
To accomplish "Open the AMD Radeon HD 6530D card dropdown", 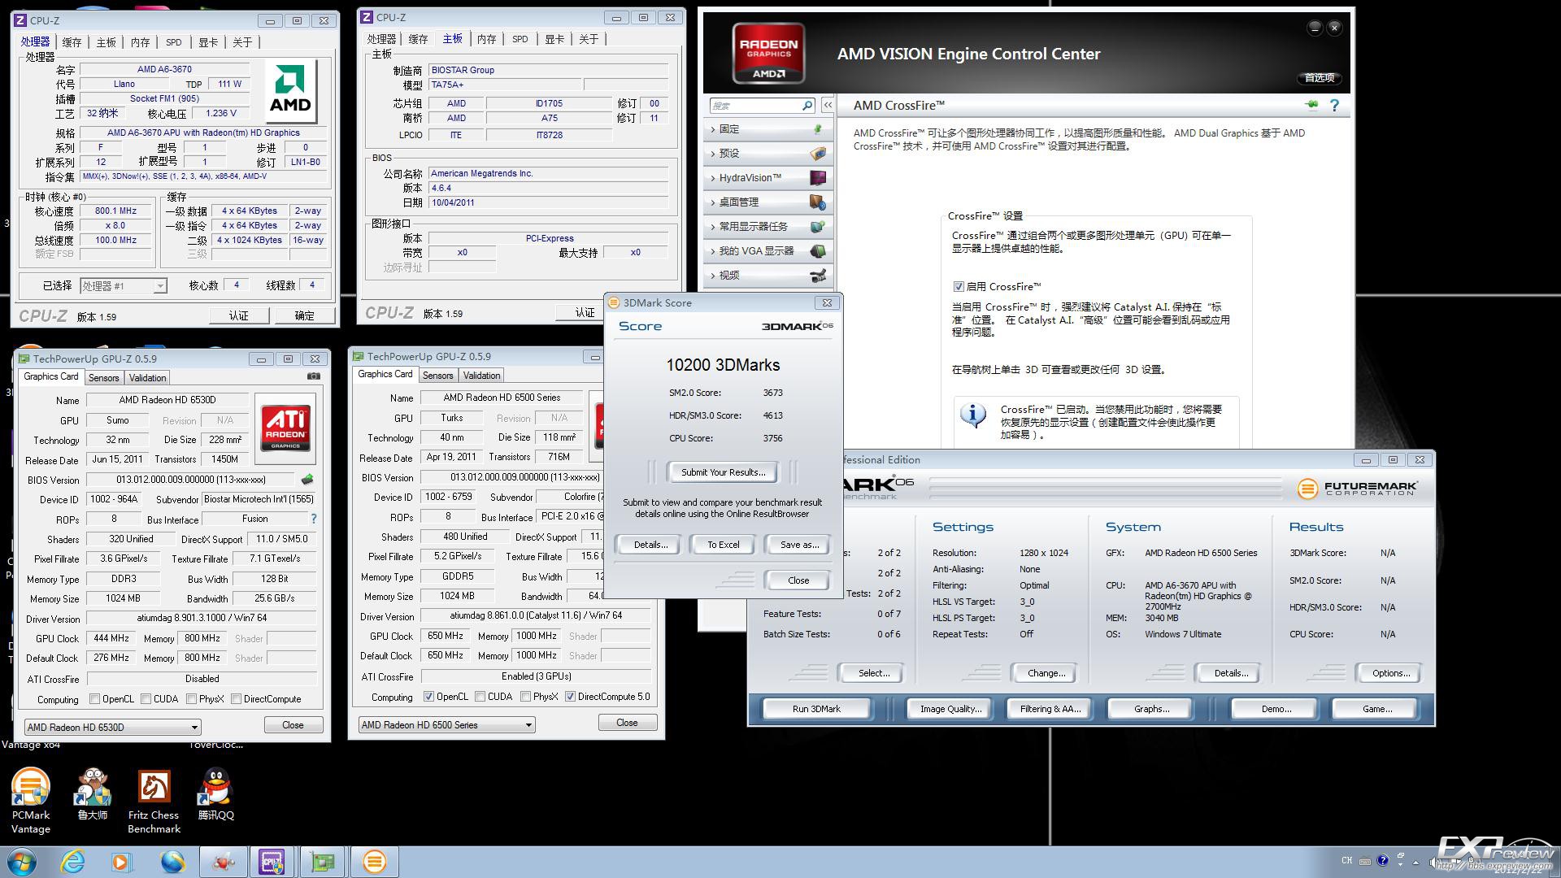I will 112,728.
